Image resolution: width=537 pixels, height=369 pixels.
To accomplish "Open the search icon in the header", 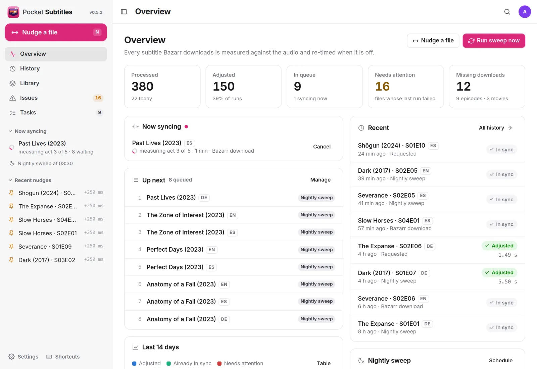I will click(x=507, y=12).
